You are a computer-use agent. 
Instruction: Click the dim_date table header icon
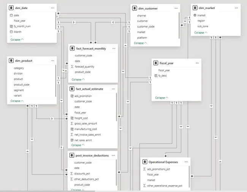[11, 8]
